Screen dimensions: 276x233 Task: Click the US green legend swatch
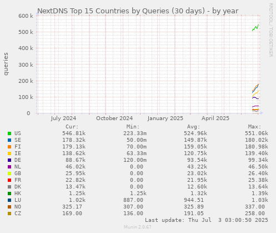pyautogui.click(x=9, y=133)
